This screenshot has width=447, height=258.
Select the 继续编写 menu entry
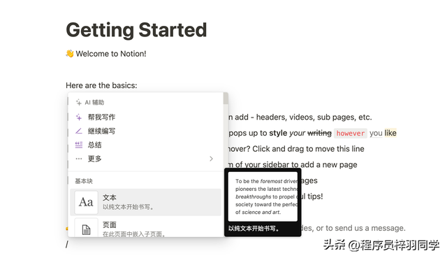point(145,131)
